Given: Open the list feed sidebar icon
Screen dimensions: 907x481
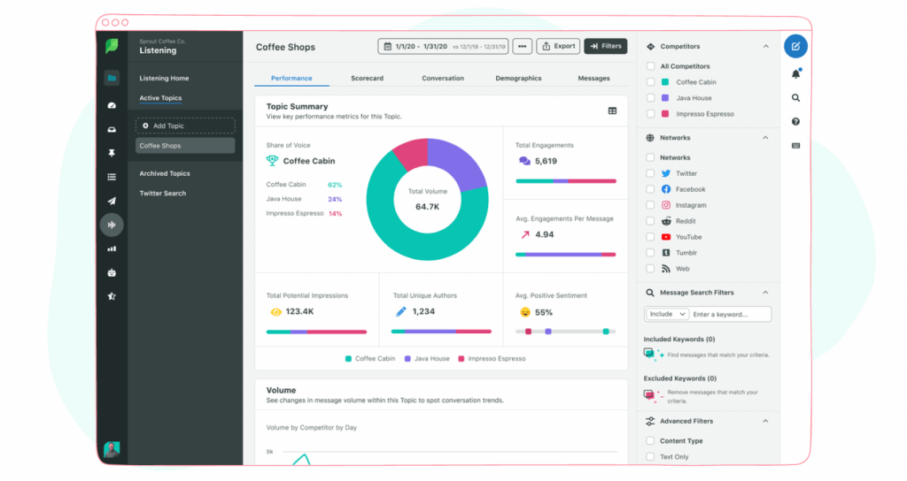Looking at the screenshot, I should (x=112, y=177).
